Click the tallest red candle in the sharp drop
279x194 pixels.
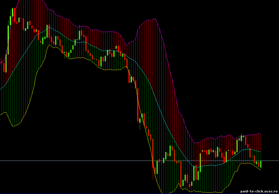138,105
